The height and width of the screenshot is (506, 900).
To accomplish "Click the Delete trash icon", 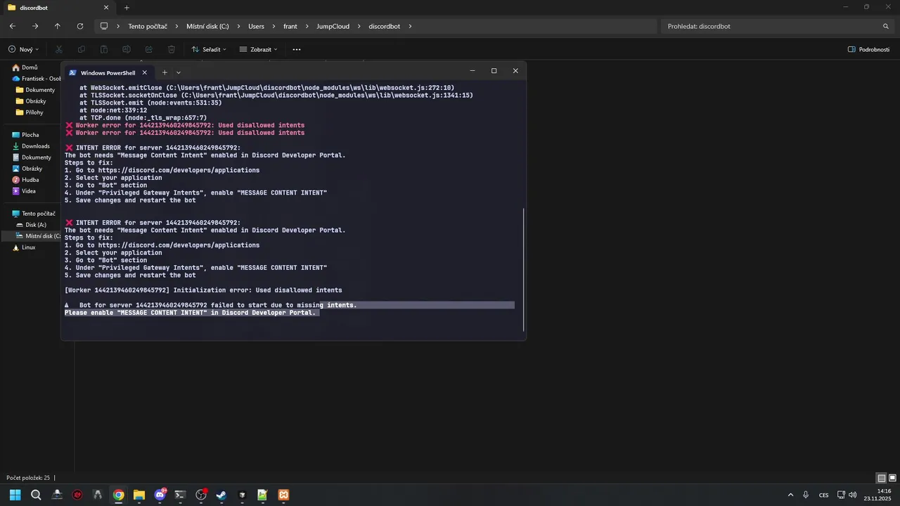I will pyautogui.click(x=172, y=49).
